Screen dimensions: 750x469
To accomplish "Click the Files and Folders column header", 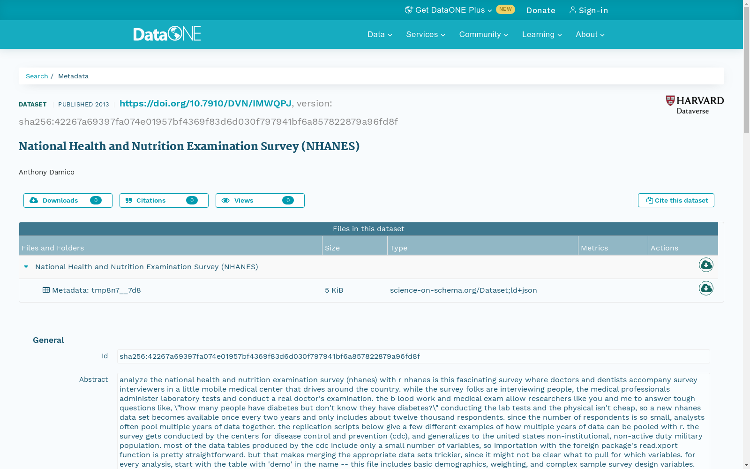I will point(171,245).
